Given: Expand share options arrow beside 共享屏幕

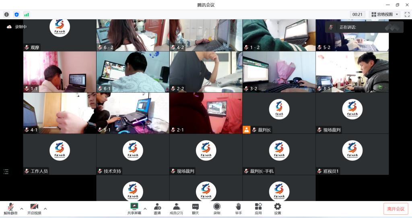Looking at the screenshot, I should tap(145, 208).
